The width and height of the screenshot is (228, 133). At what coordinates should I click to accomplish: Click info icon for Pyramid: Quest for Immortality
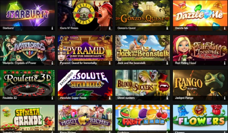[x=110, y=63]
